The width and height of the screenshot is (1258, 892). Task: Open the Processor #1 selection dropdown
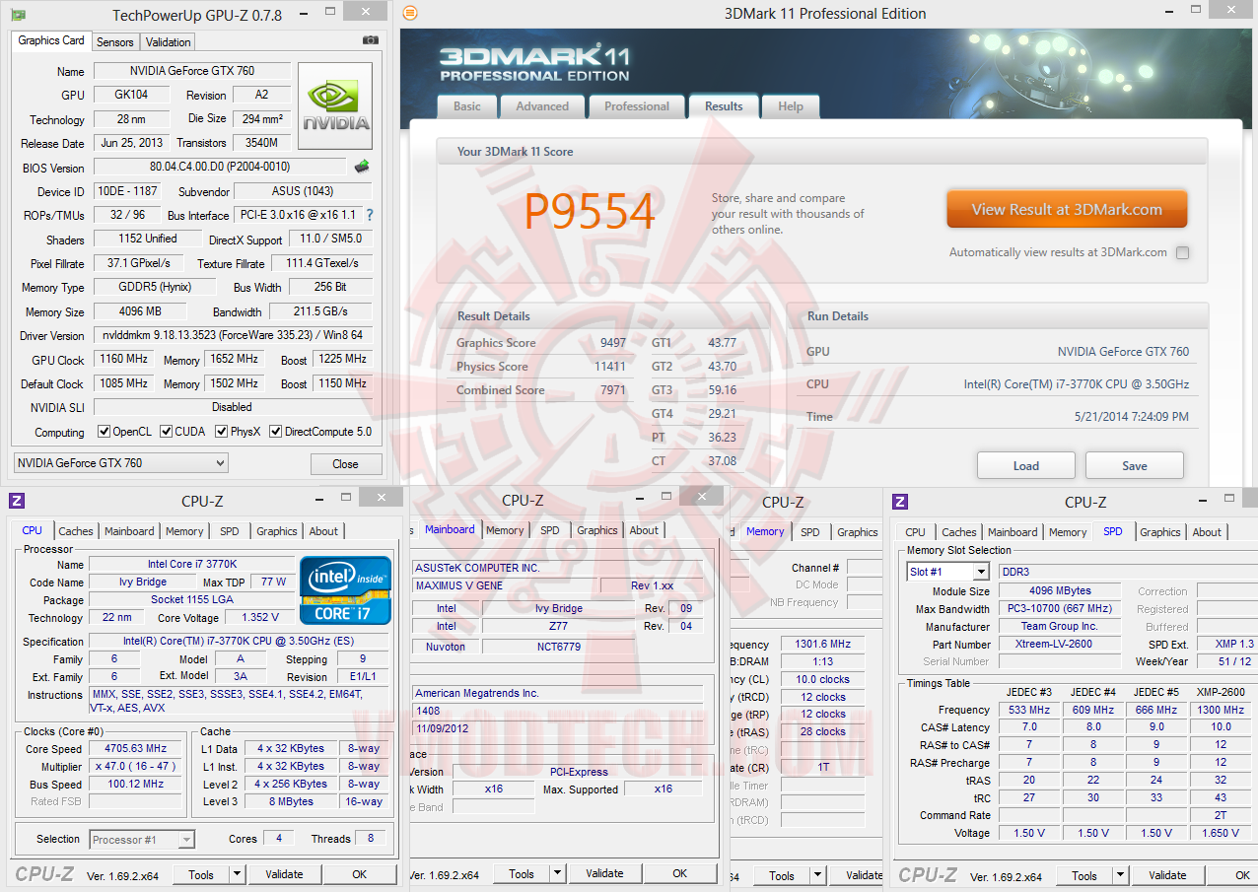pyautogui.click(x=142, y=840)
